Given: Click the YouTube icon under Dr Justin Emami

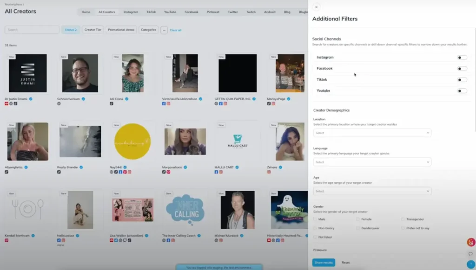Looking at the screenshot, I should click(x=7, y=103).
